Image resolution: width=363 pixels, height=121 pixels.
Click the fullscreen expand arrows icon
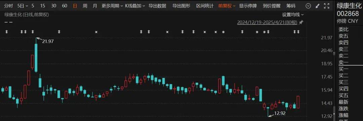point(326,6)
